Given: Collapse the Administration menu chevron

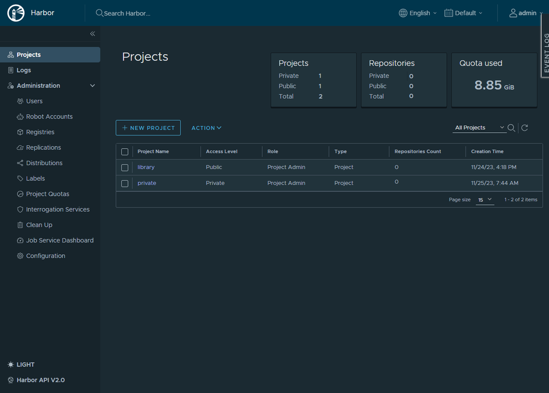Looking at the screenshot, I should 92,86.
